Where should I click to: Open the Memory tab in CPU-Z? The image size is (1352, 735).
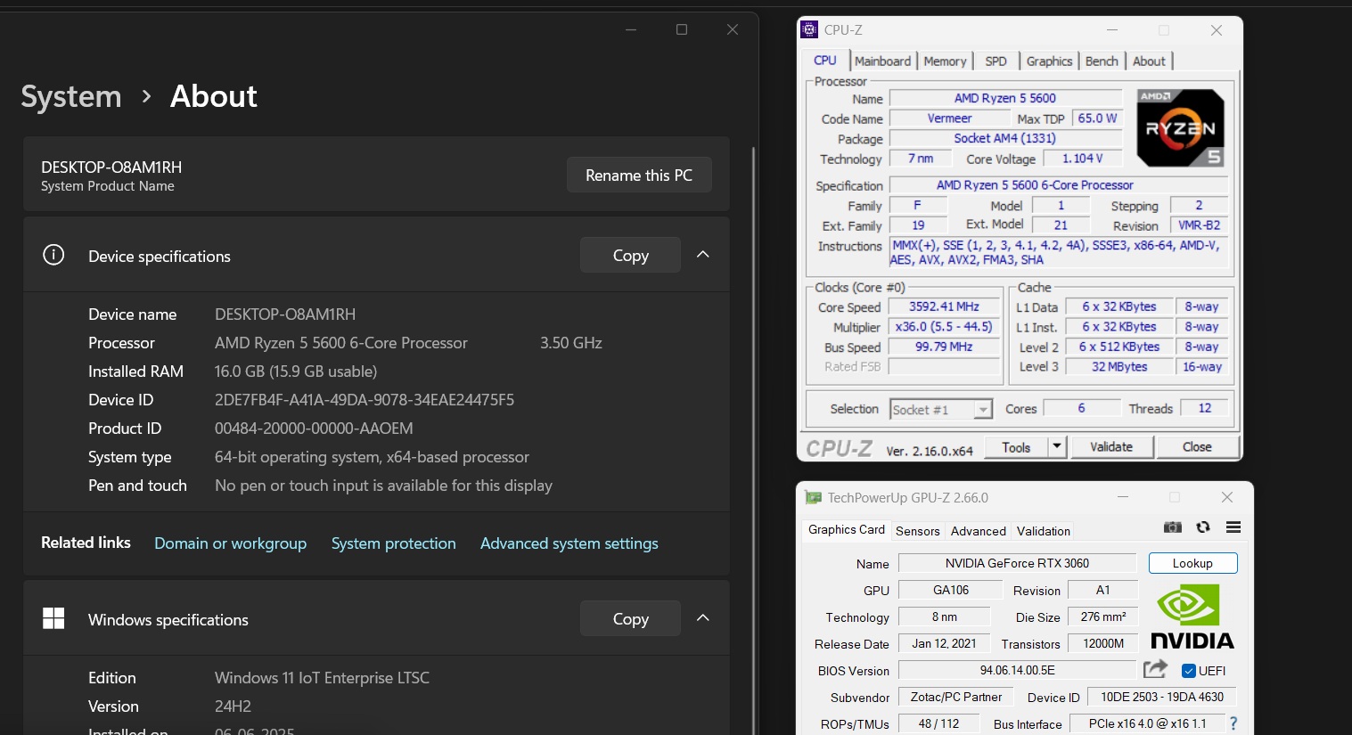945,61
